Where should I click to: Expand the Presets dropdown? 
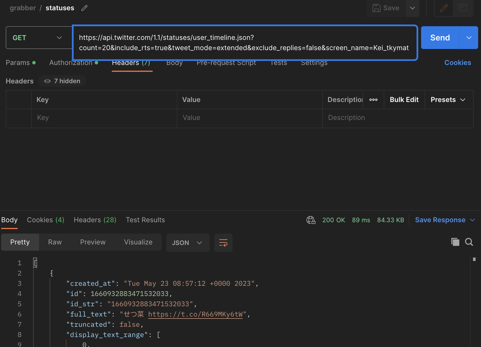point(449,100)
